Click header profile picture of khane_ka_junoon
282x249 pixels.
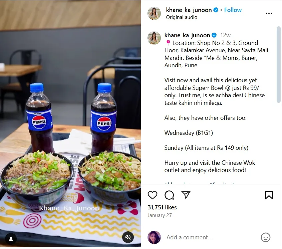(155, 13)
